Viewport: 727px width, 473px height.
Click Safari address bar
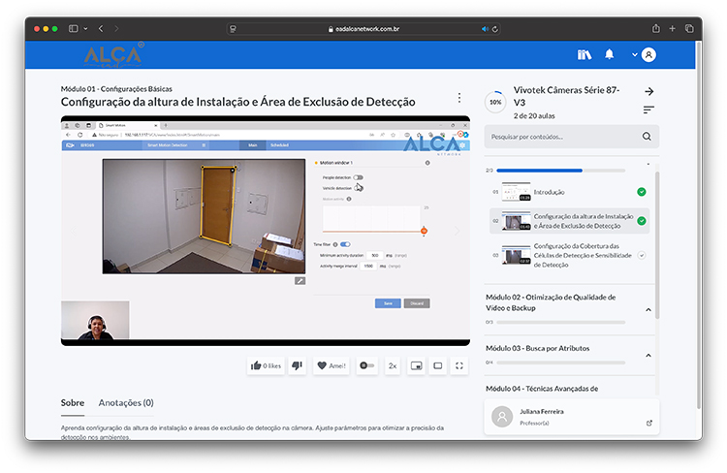tap(363, 29)
